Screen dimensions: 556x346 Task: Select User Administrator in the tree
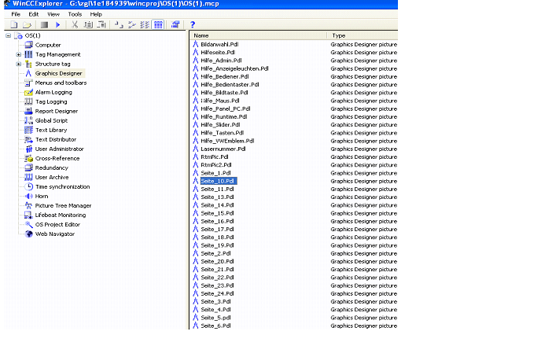click(x=59, y=149)
